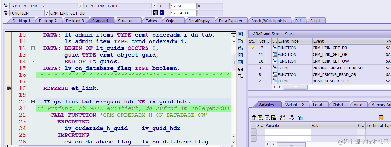Open the Break./Watchpoints tab
The width and height of the screenshot is (391, 147).
[269, 21]
